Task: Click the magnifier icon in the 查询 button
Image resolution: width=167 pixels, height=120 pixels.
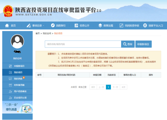Action: tap(125, 44)
